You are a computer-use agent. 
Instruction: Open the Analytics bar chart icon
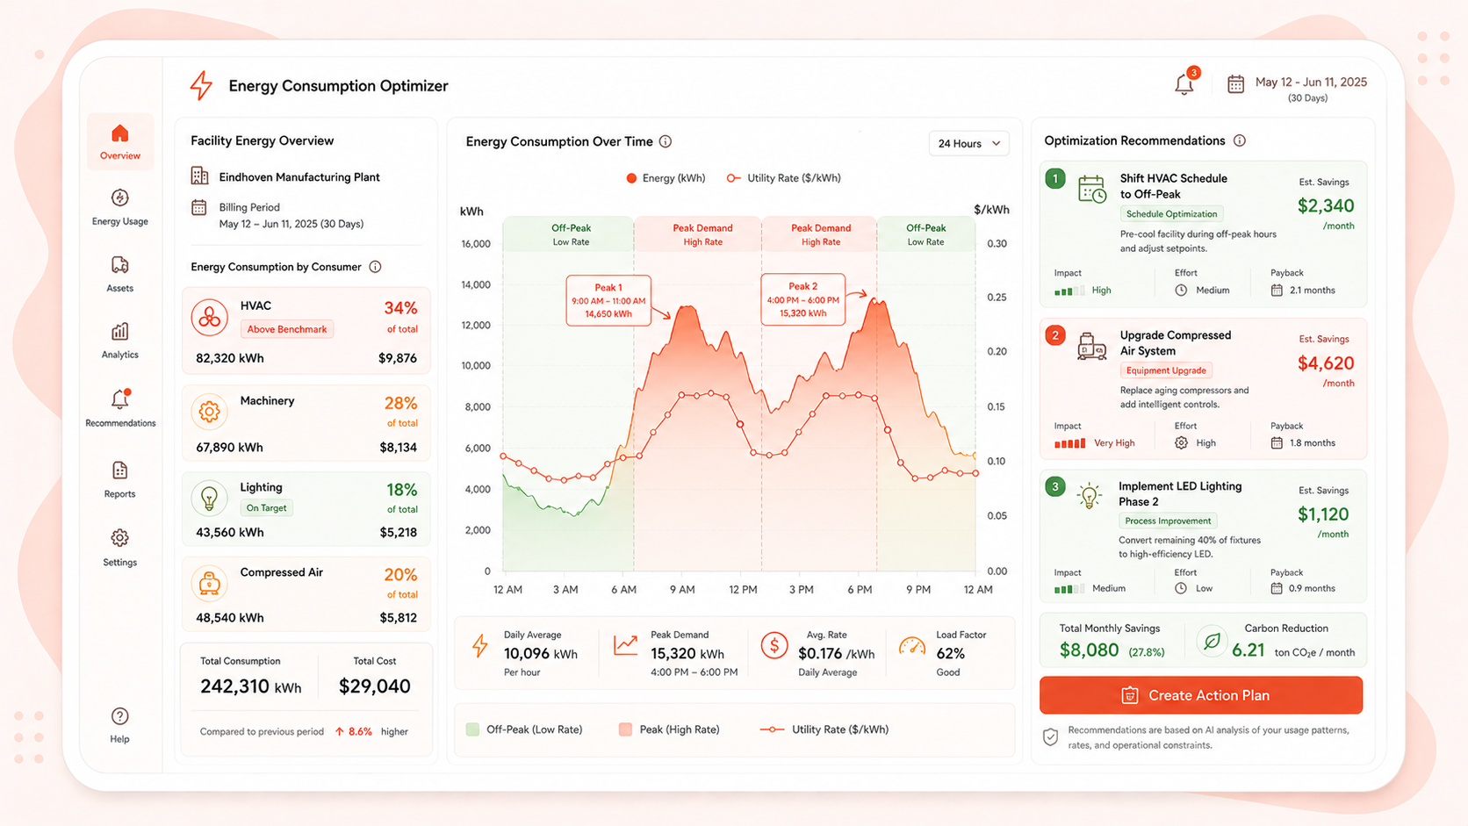pos(120,331)
